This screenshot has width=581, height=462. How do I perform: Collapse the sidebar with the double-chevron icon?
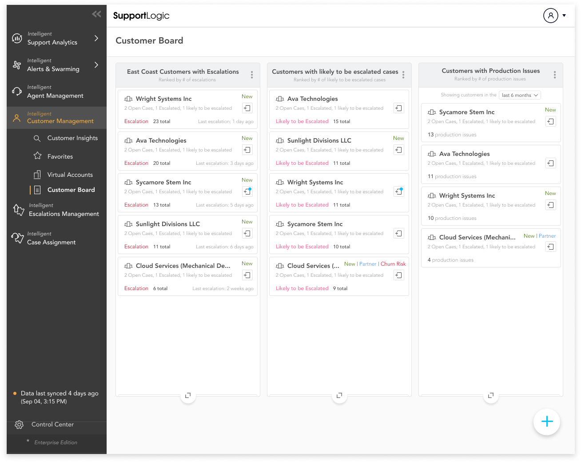click(x=96, y=14)
